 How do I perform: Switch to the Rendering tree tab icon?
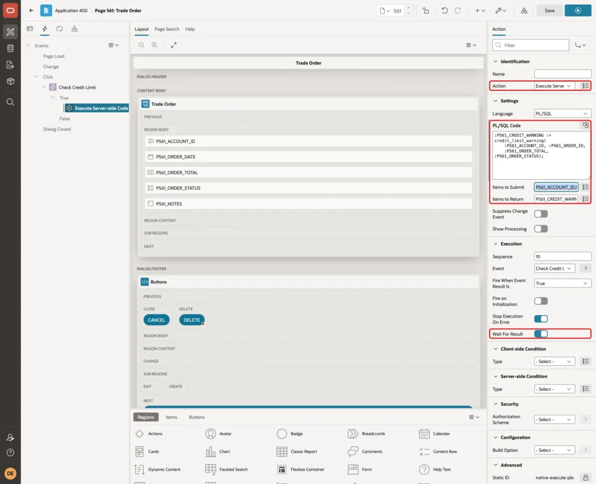pyautogui.click(x=30, y=29)
